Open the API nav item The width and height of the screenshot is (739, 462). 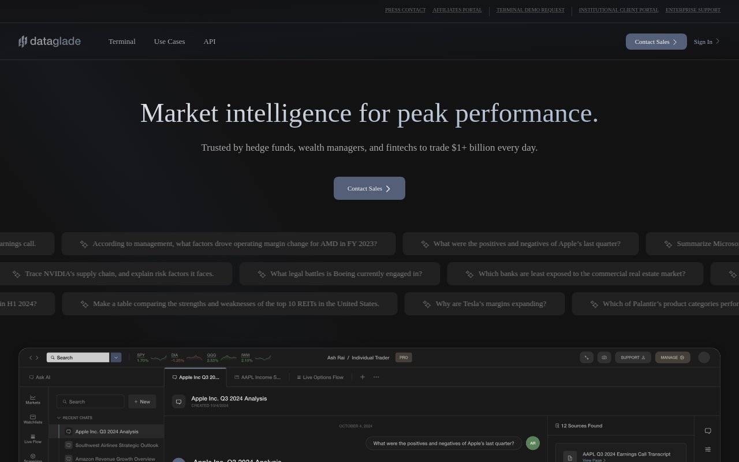[210, 42]
